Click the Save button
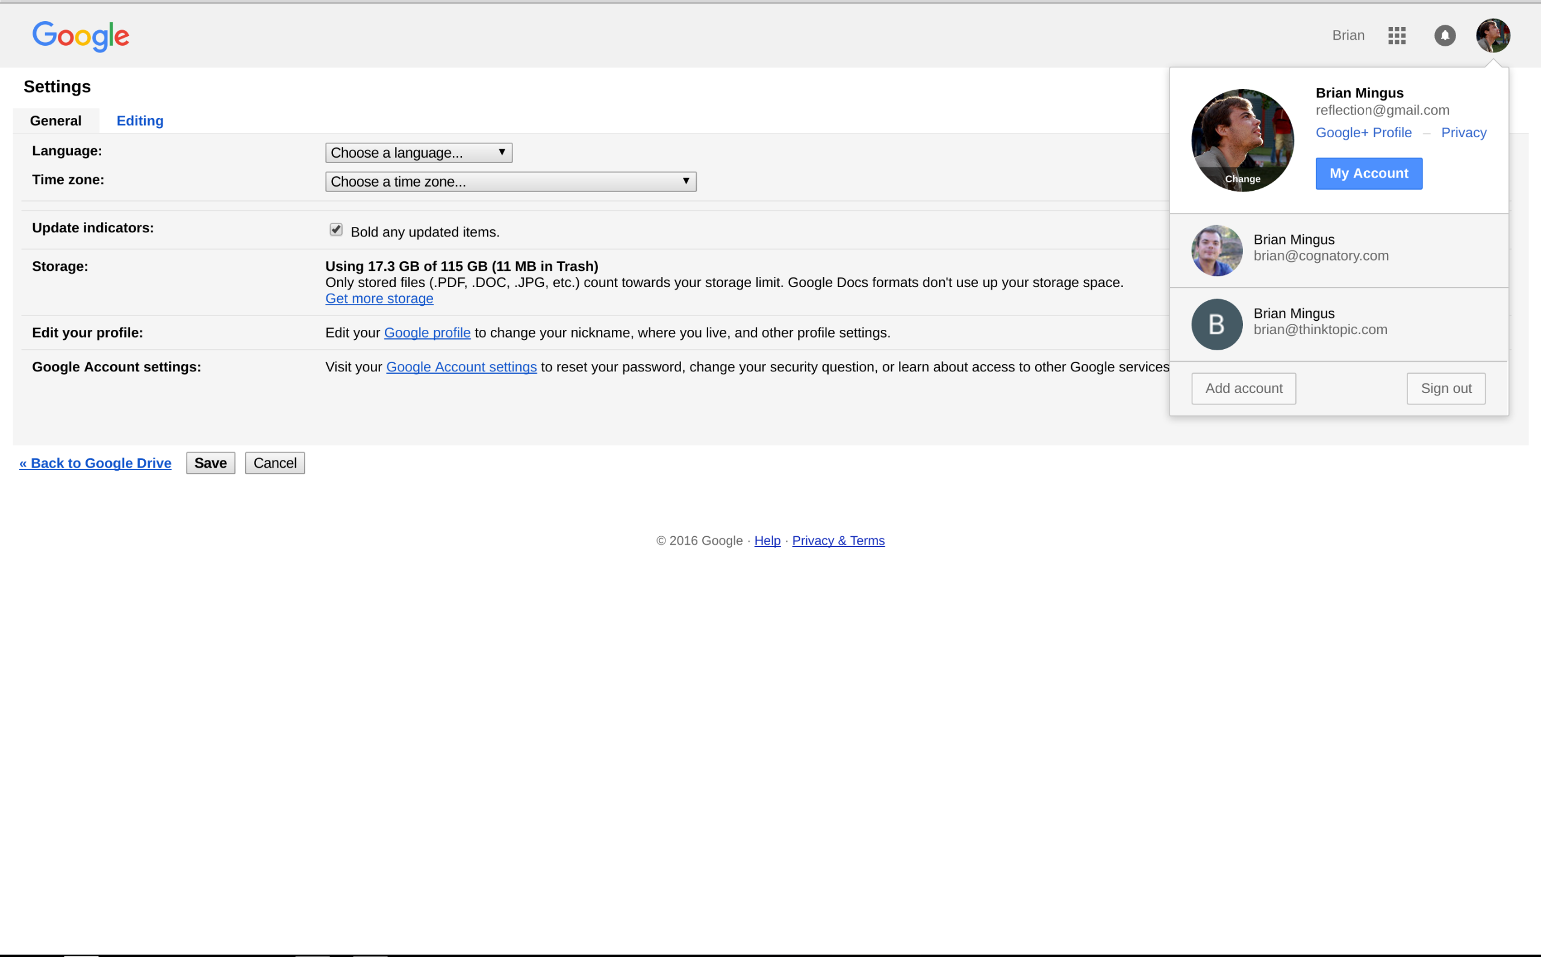Screen dimensions: 1541x957 [210, 463]
